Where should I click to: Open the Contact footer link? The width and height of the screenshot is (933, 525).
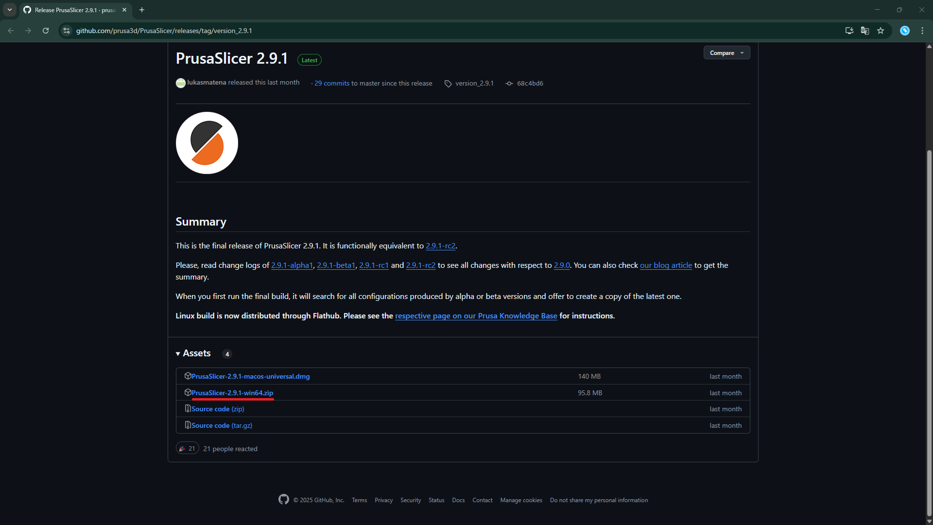coord(483,500)
